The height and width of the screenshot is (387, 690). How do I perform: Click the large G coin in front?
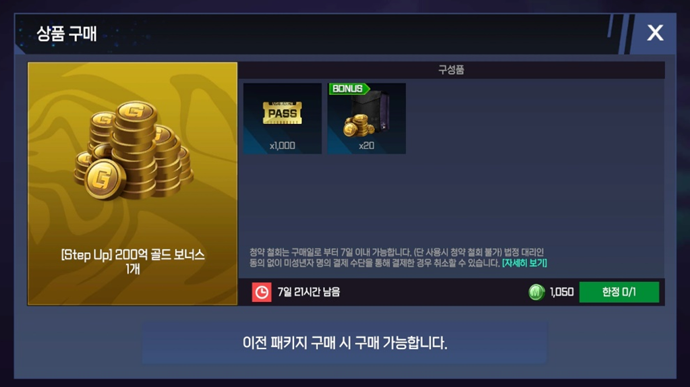(x=105, y=179)
